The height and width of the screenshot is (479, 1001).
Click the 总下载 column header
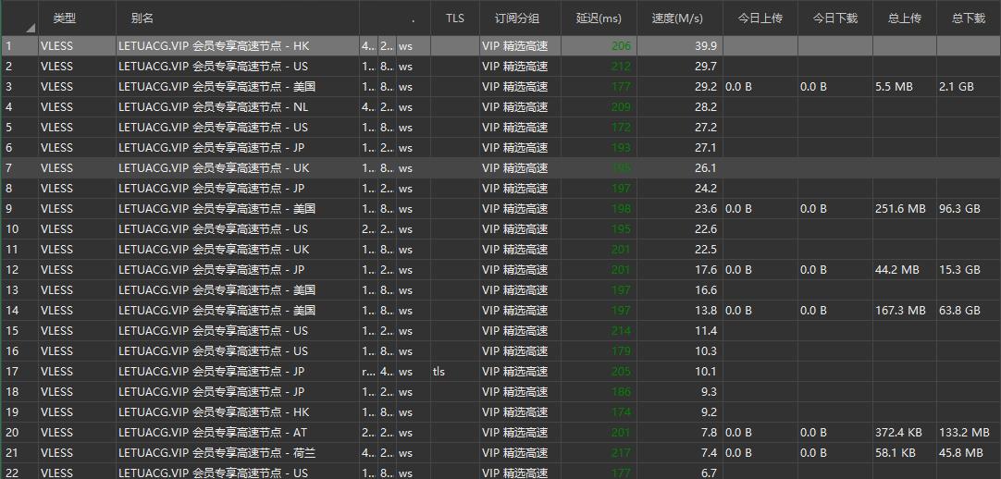click(968, 18)
